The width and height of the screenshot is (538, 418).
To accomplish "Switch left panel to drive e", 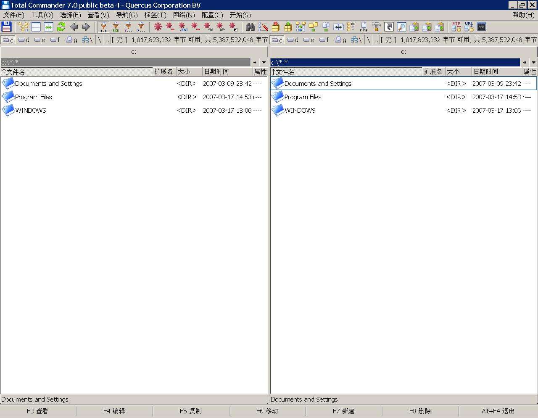I will tap(40, 40).
